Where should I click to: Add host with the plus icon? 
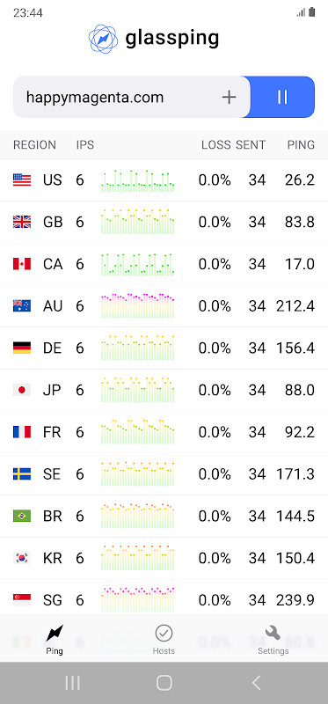[x=229, y=97]
